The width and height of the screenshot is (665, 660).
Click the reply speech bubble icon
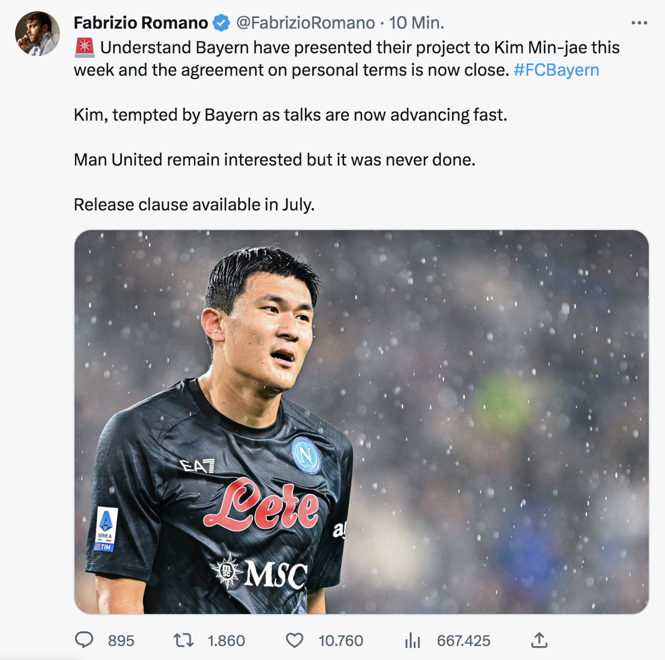coord(84,640)
